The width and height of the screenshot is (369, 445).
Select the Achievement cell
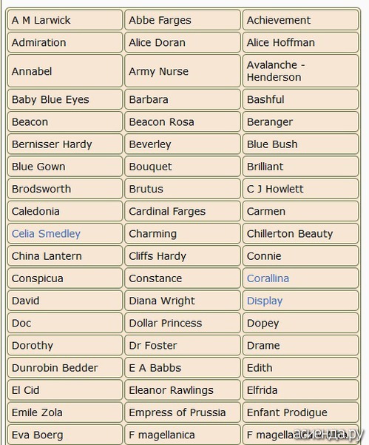300,20
